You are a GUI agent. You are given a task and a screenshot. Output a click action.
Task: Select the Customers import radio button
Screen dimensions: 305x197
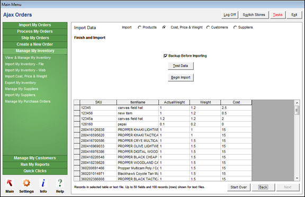pyautogui.click(x=208, y=28)
